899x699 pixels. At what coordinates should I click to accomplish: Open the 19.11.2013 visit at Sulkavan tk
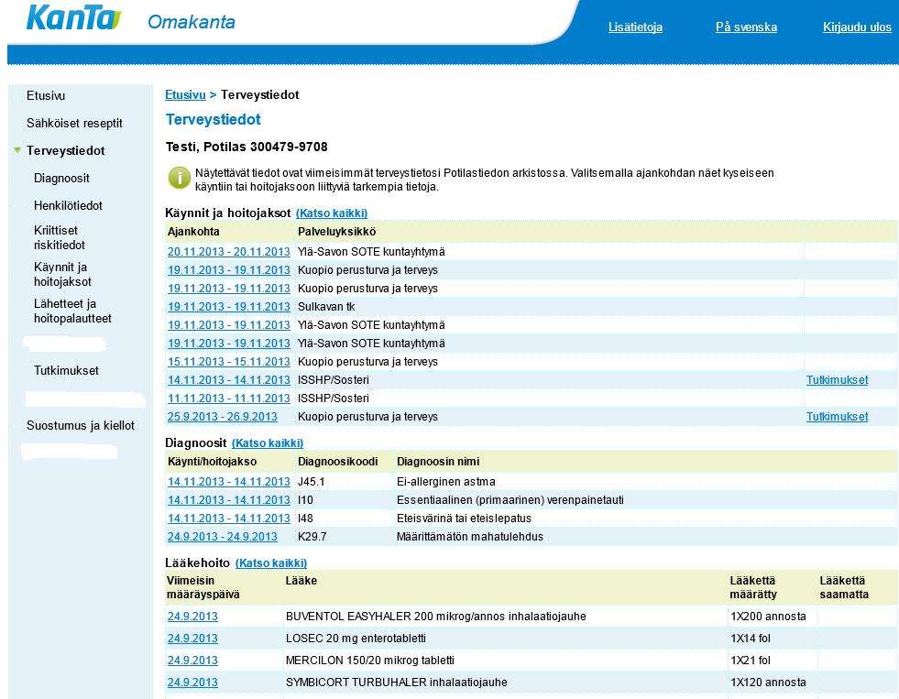229,307
